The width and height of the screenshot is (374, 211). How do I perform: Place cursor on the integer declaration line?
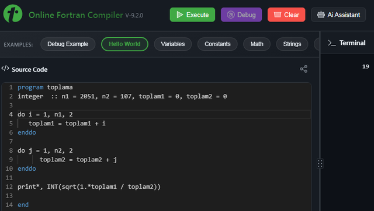click(x=122, y=96)
